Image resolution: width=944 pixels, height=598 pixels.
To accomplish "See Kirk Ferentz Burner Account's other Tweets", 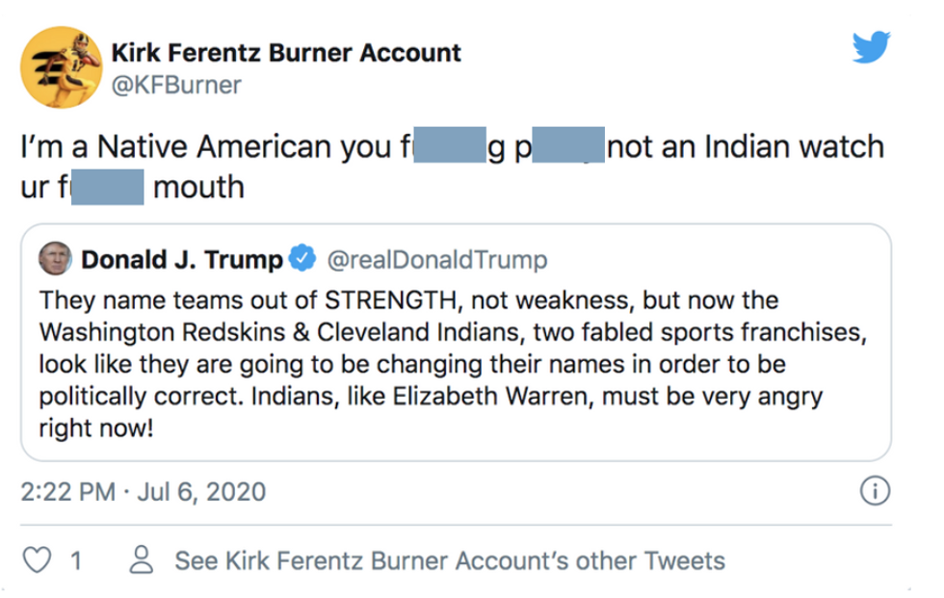I will click(449, 560).
